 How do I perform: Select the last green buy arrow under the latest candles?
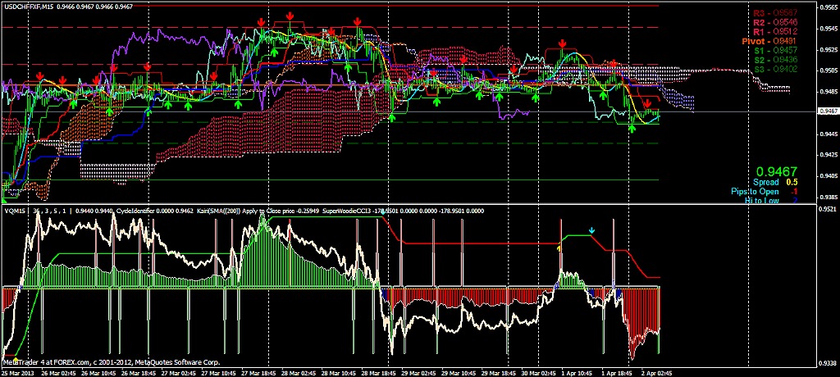click(632, 129)
